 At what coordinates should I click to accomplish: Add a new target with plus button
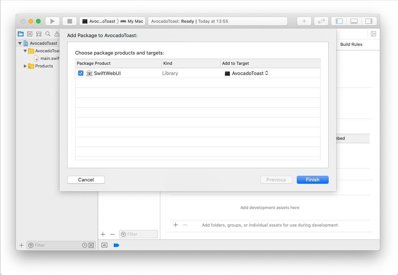point(103,234)
